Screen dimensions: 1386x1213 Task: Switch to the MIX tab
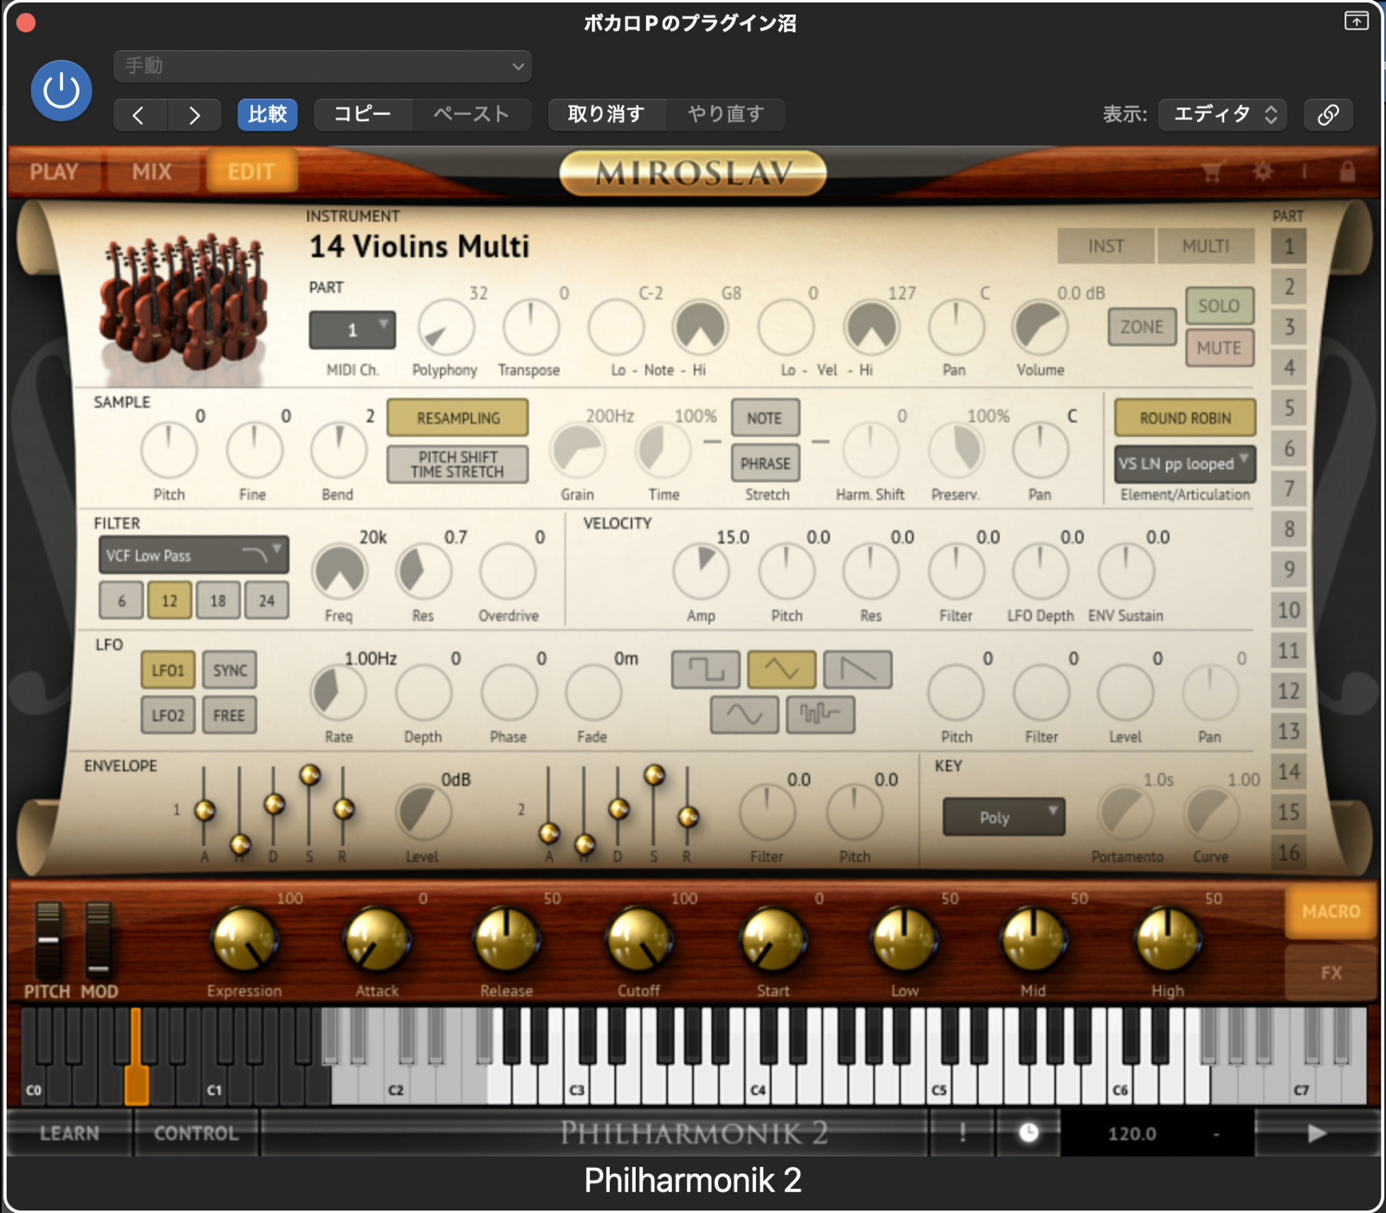[152, 172]
